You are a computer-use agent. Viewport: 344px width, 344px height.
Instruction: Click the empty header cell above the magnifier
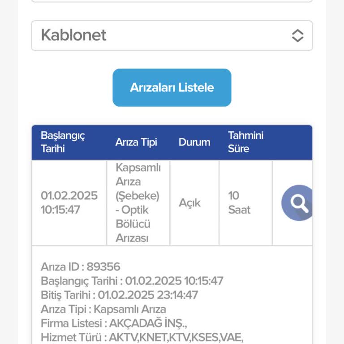292,142
